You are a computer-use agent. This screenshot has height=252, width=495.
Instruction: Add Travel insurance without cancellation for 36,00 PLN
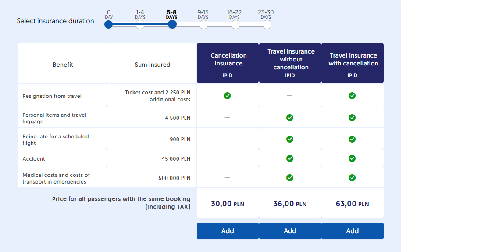pos(290,231)
